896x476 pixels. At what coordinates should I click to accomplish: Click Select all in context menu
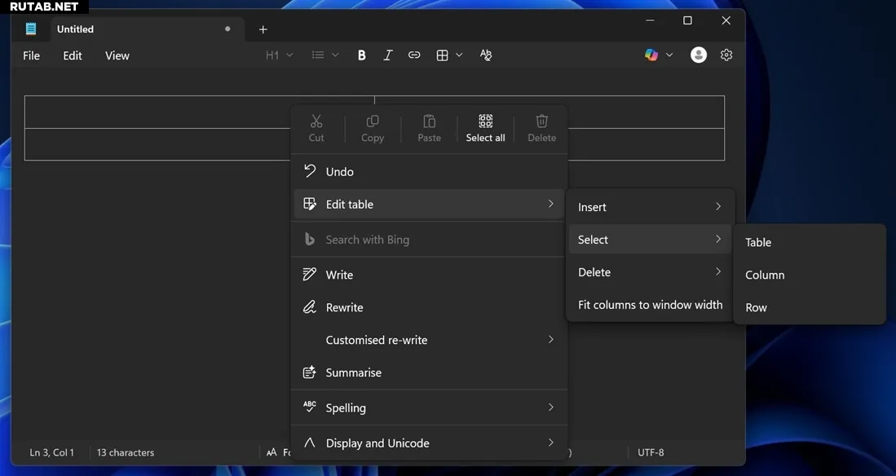coord(485,128)
